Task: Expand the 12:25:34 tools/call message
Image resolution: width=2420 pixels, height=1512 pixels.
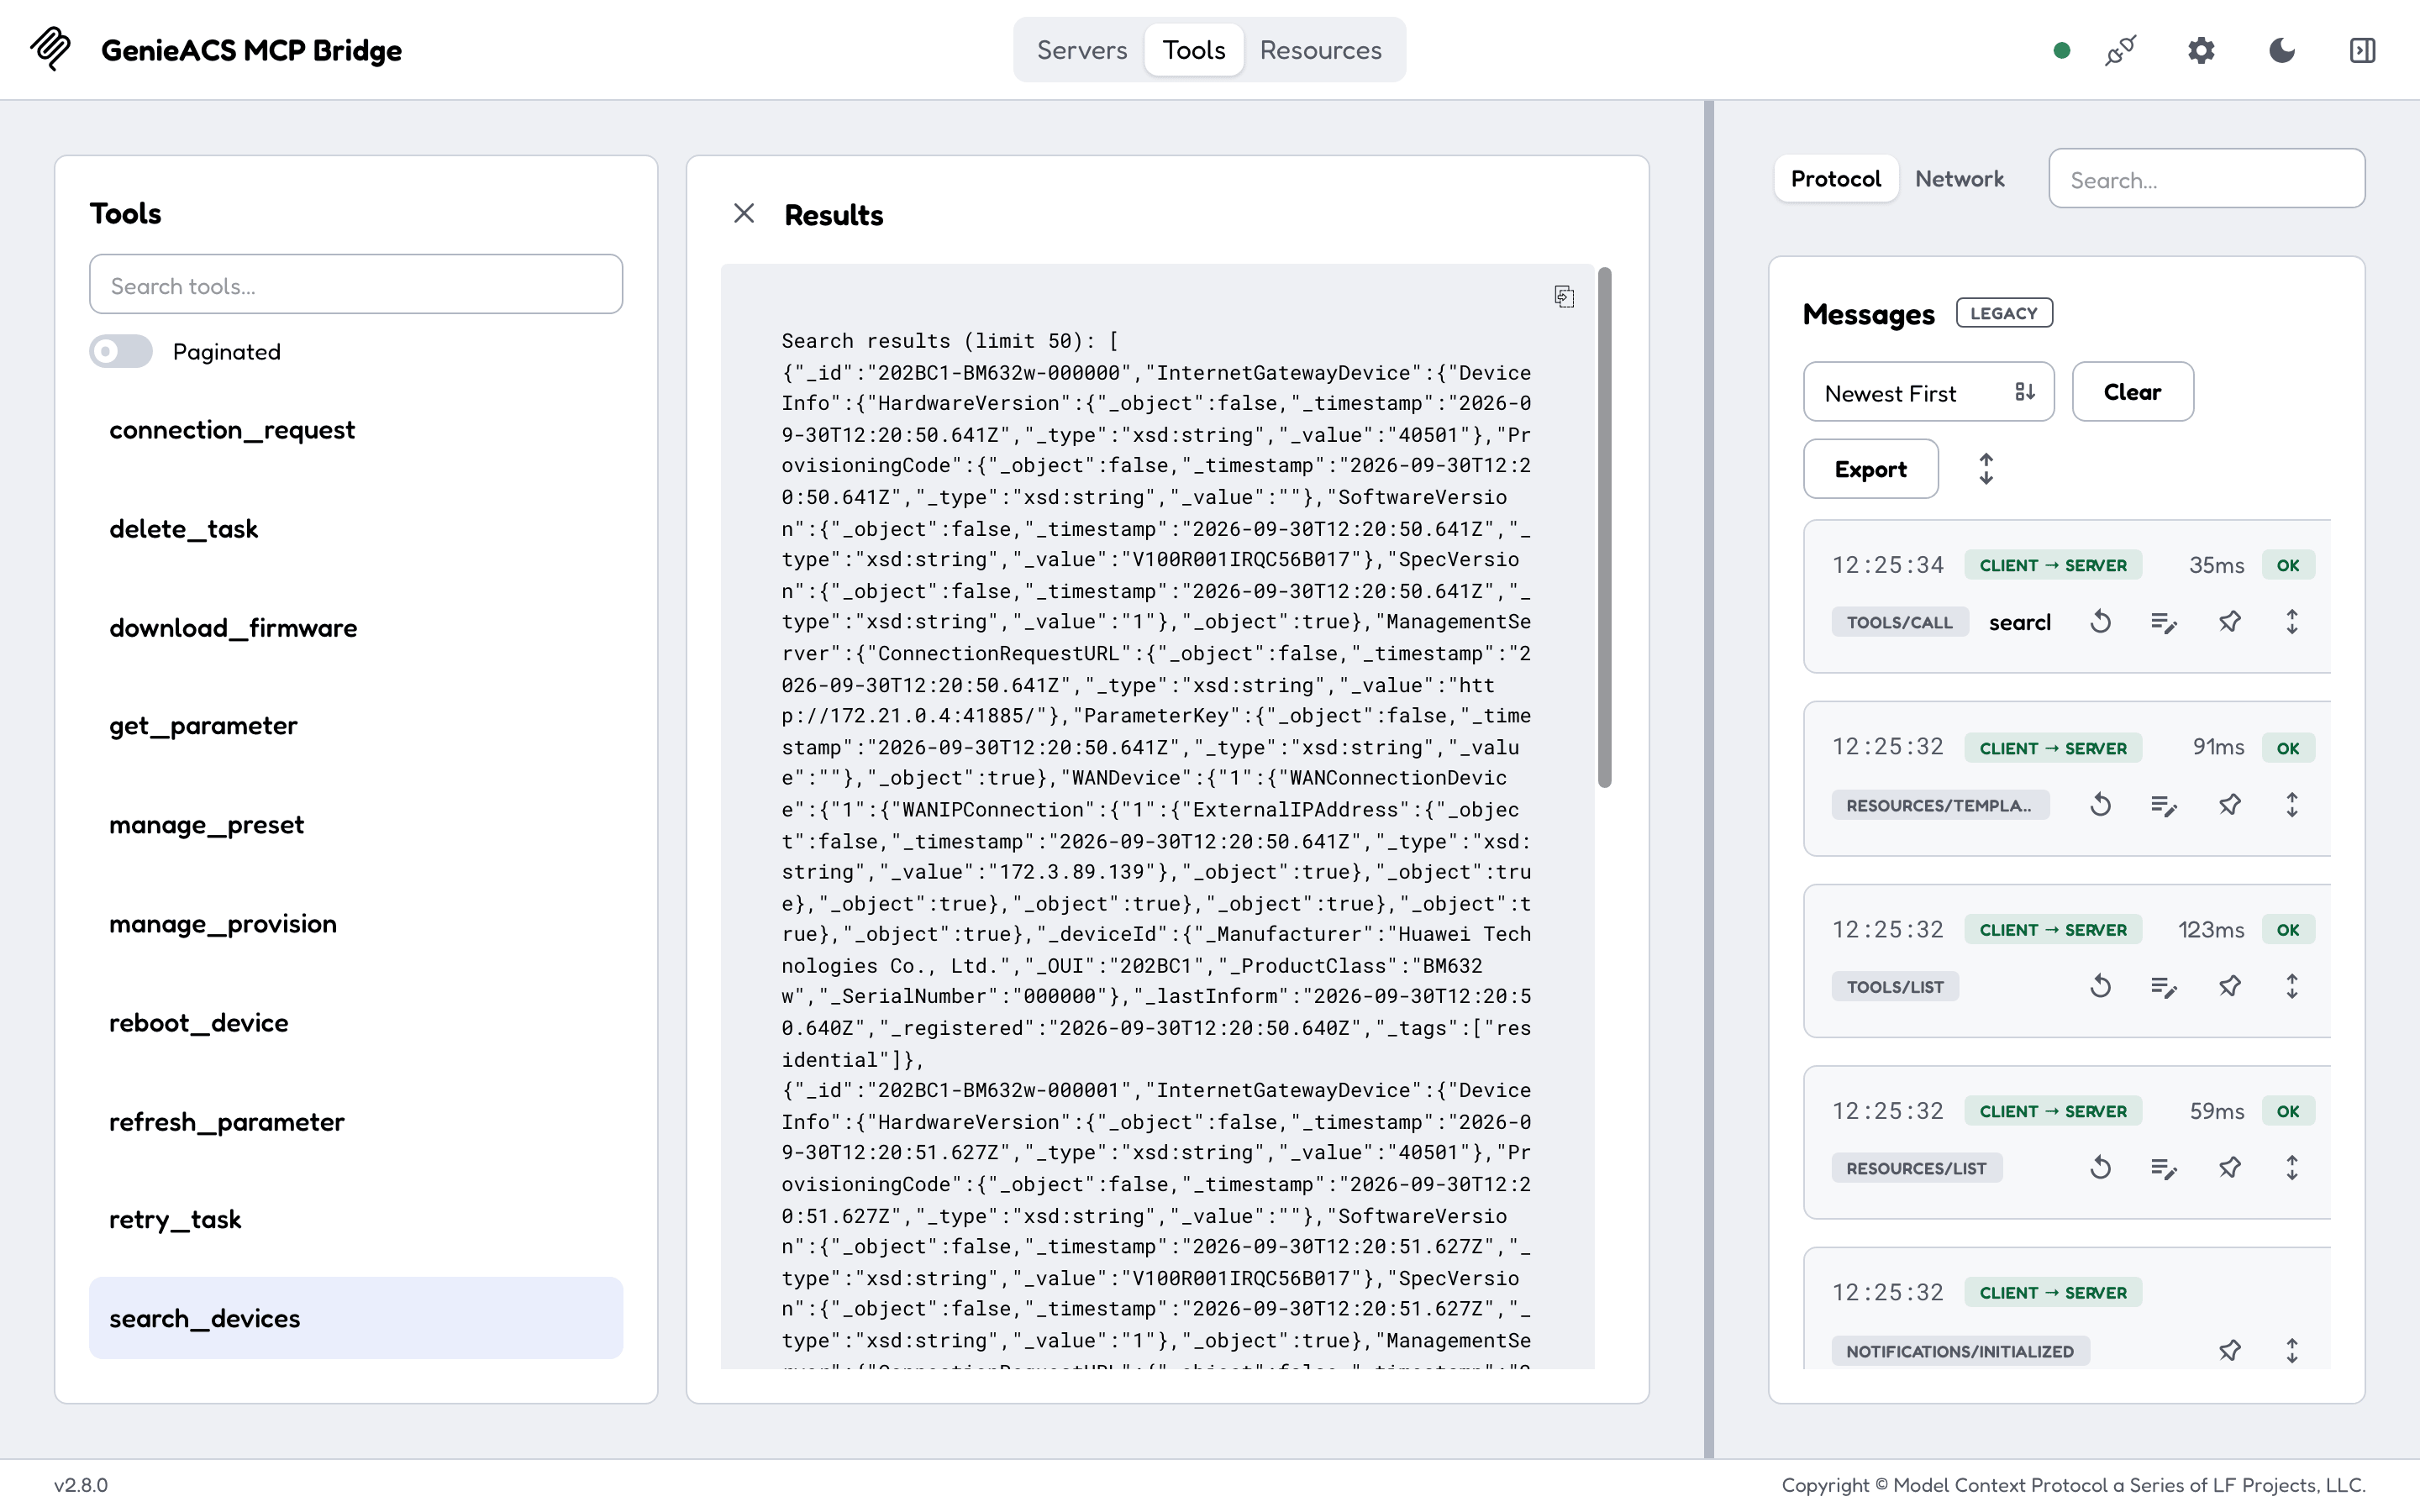Action: pyautogui.click(x=2292, y=622)
